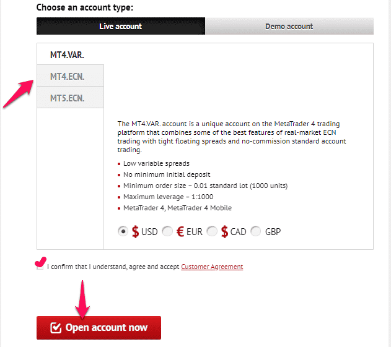Click the USD currency label
391x347 pixels.
point(149,232)
